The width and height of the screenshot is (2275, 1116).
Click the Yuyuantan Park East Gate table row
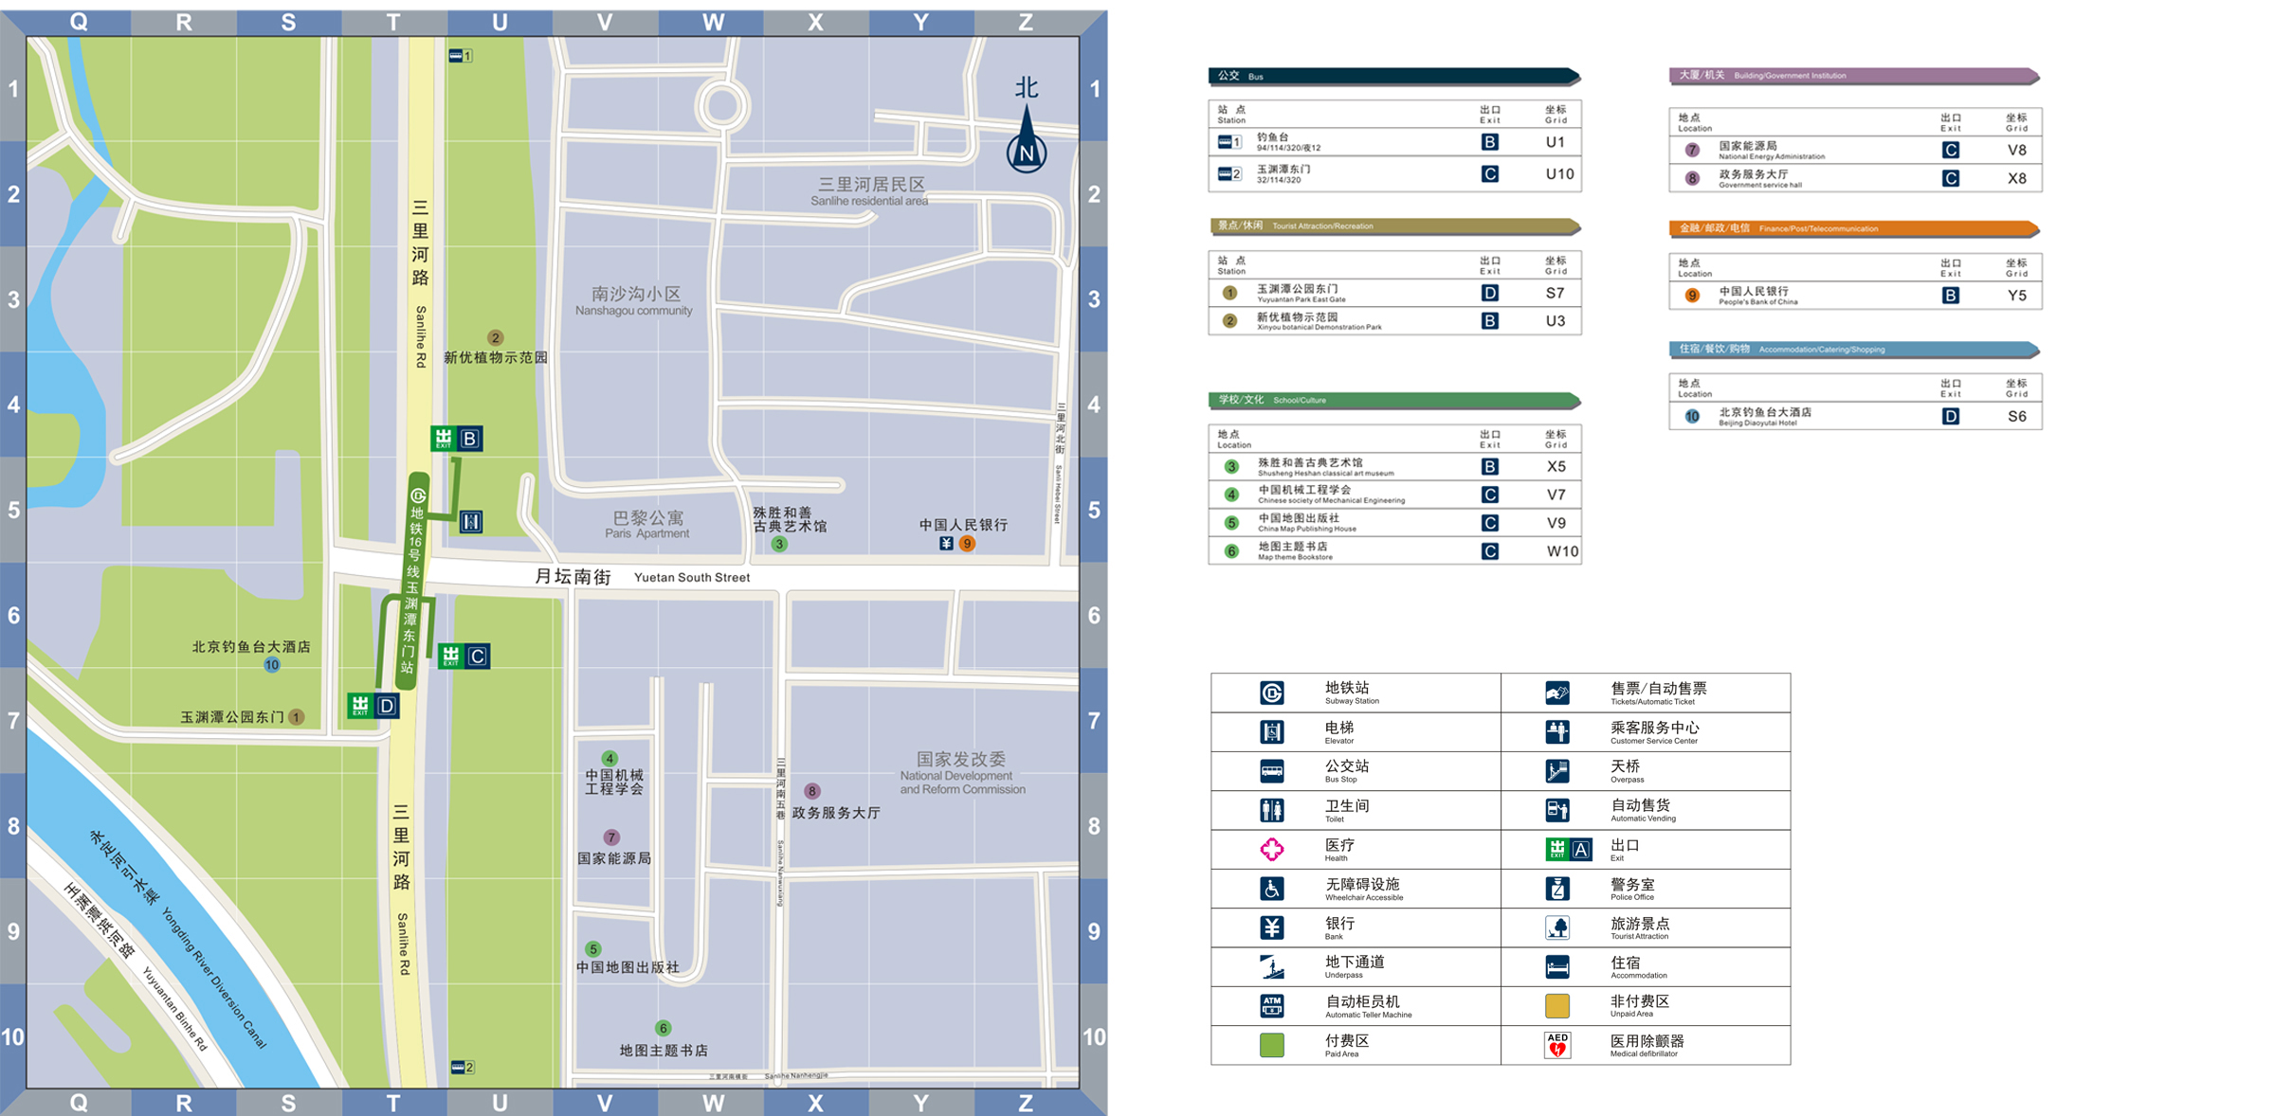(x=1394, y=293)
